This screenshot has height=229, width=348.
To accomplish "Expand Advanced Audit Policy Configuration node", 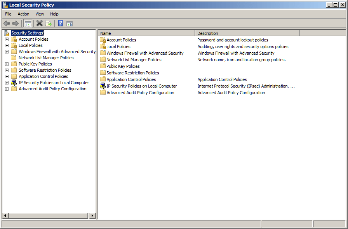I will 7,89.
